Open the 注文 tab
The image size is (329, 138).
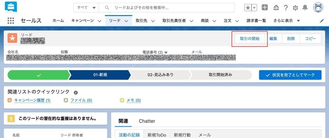point(227,21)
